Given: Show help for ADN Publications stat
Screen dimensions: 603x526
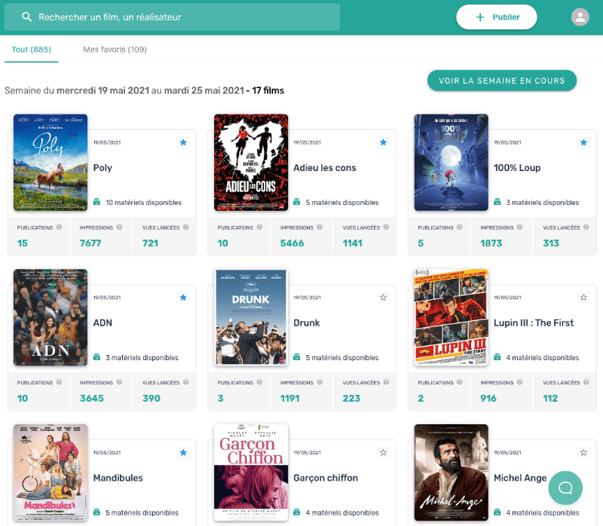Looking at the screenshot, I should (60, 382).
